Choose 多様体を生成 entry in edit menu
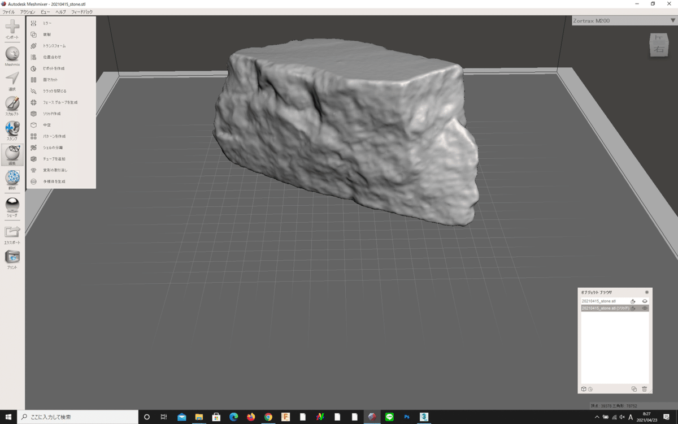Image resolution: width=678 pixels, height=424 pixels. click(x=60, y=181)
